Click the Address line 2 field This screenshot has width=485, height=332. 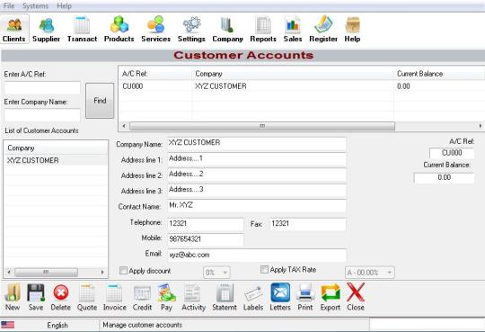[256, 175]
